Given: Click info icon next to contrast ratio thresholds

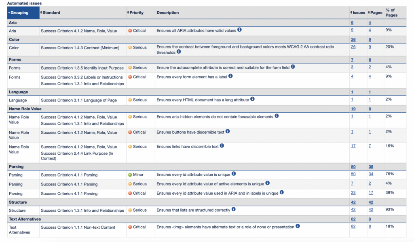Looking at the screenshot, I should pyautogui.click(x=179, y=52).
